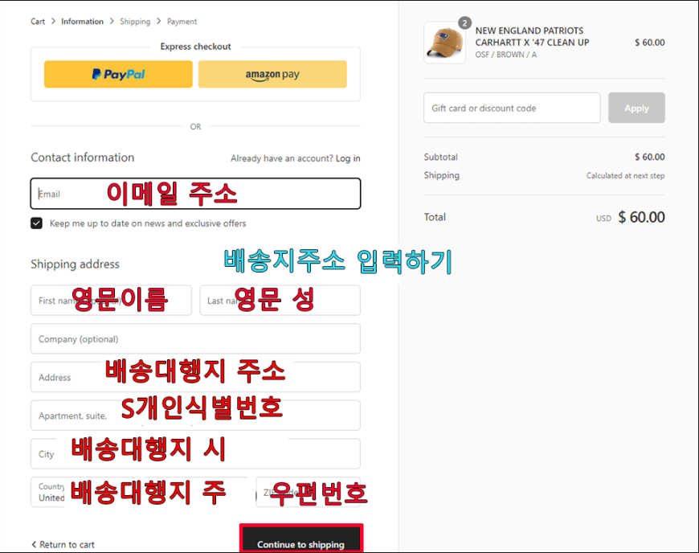Screen dimensions: 699x553
Task: Click the Contact information heading
Action: pos(83,158)
